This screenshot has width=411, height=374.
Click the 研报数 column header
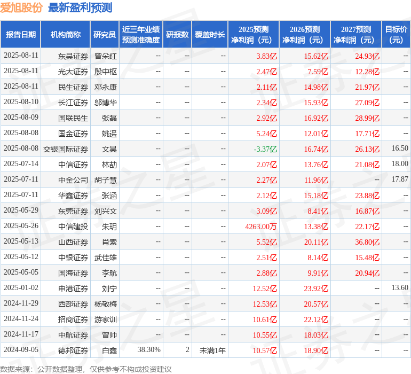coord(177,34)
